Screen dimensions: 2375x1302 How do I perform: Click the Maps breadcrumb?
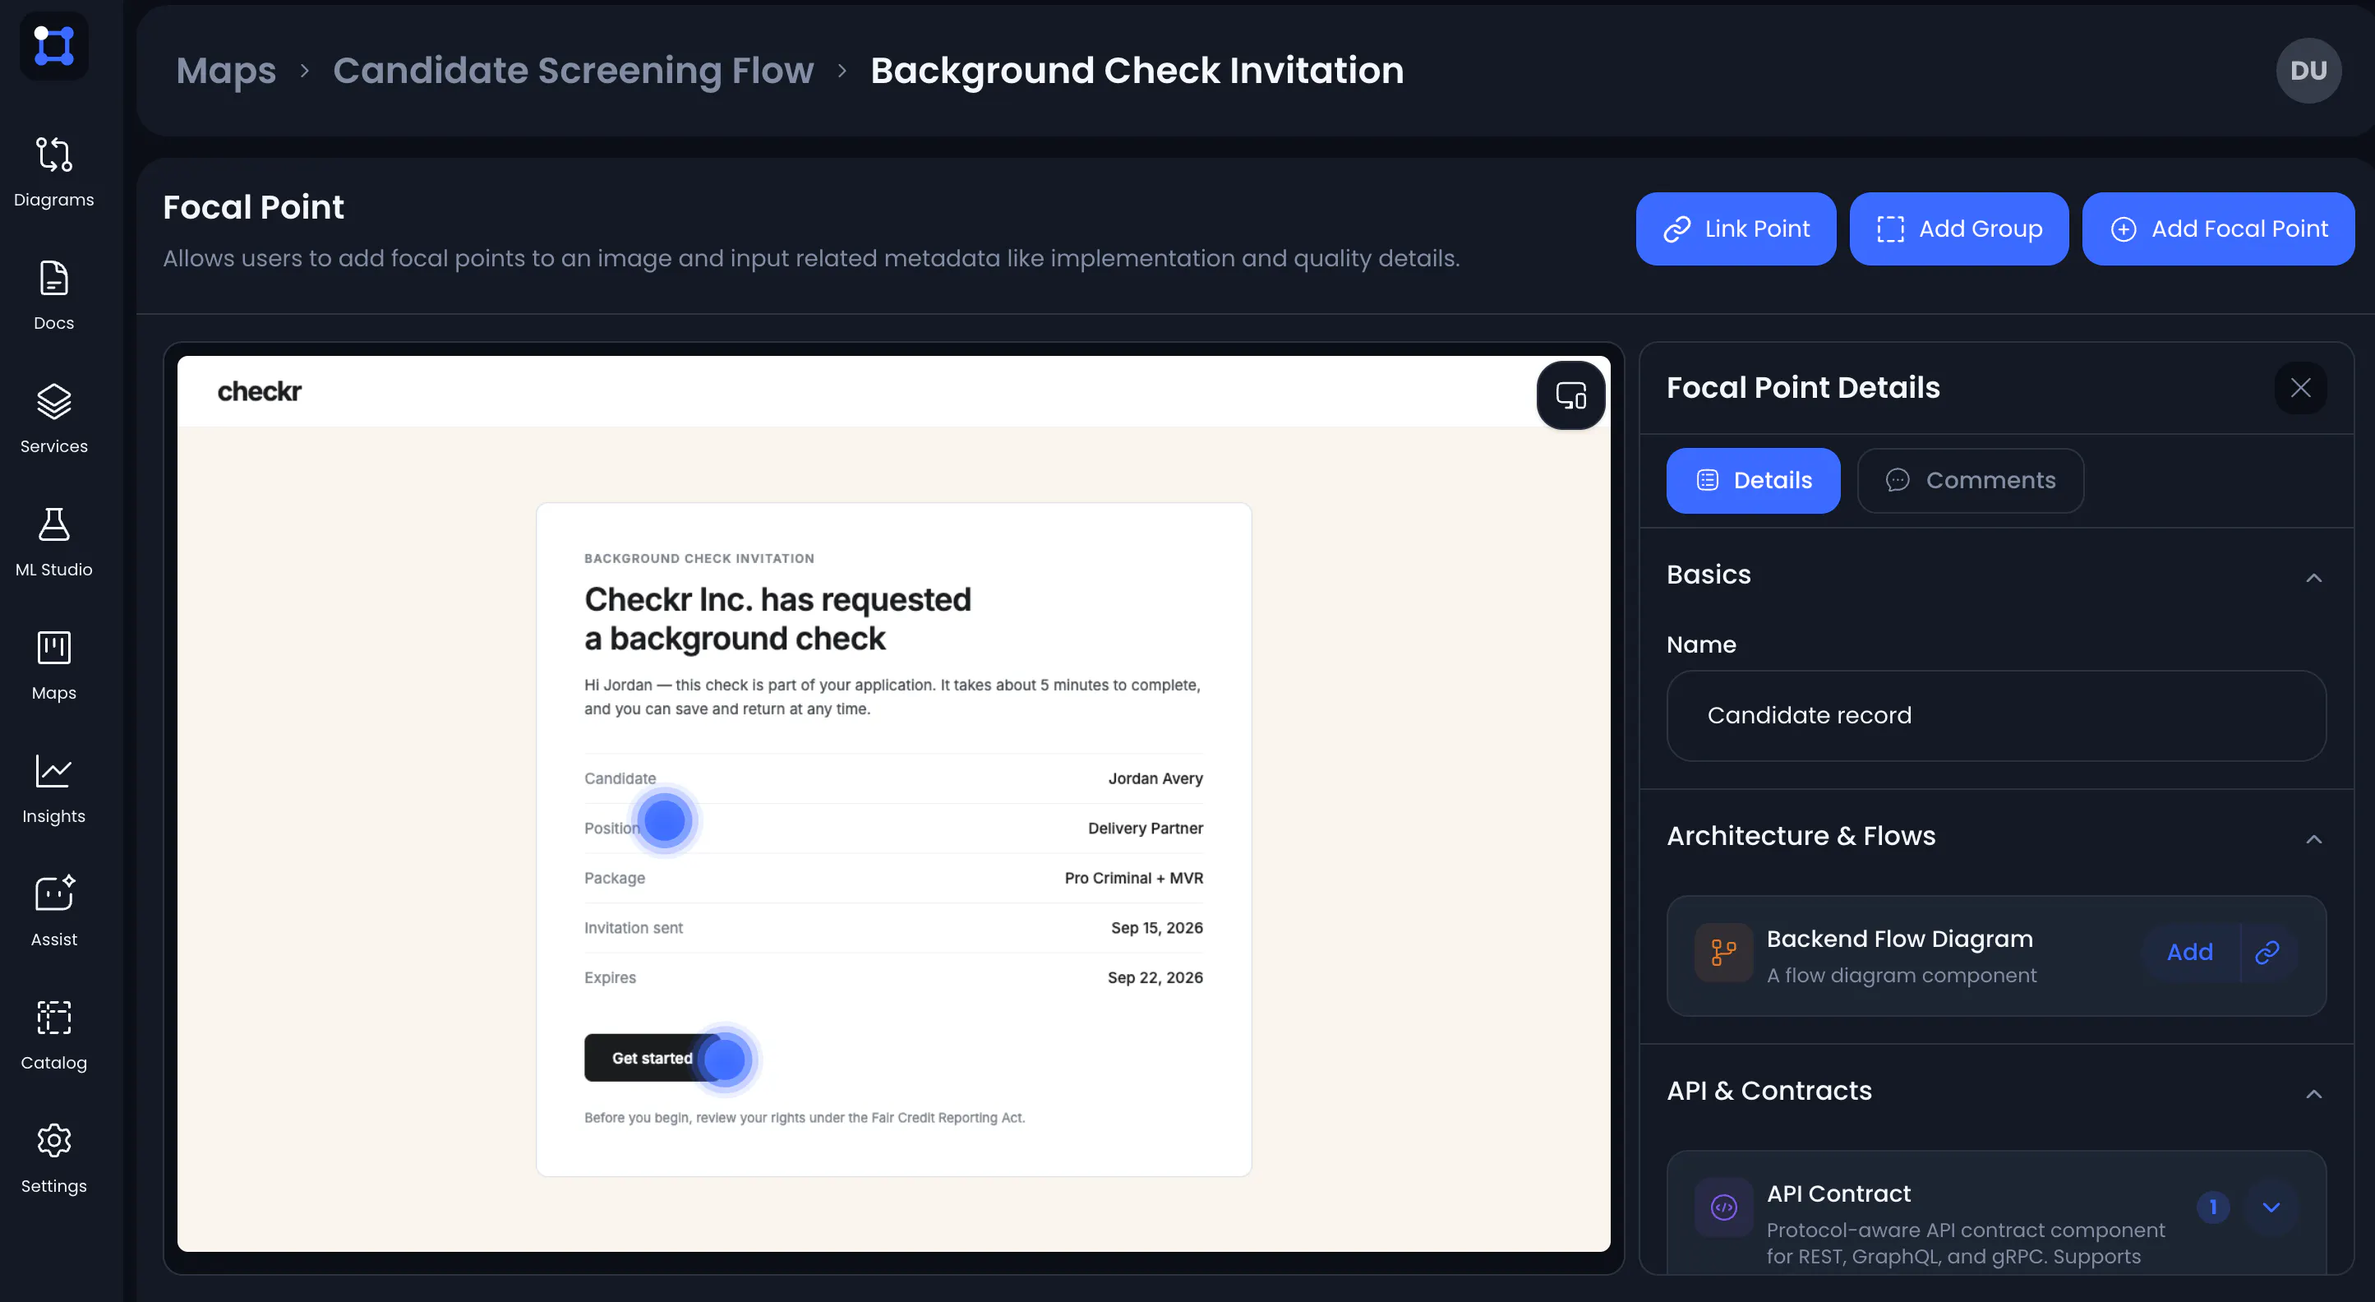(x=226, y=70)
